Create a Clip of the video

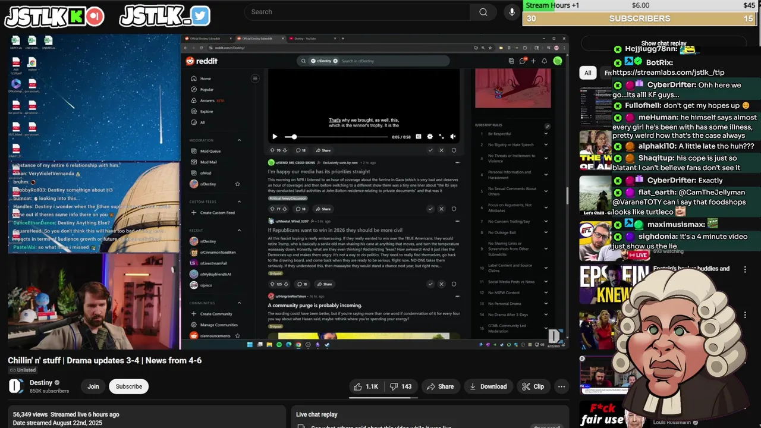coord(533,386)
